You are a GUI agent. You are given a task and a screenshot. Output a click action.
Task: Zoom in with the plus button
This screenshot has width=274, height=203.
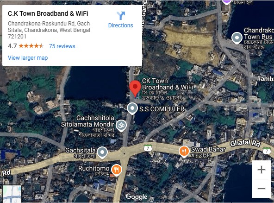click(262, 170)
